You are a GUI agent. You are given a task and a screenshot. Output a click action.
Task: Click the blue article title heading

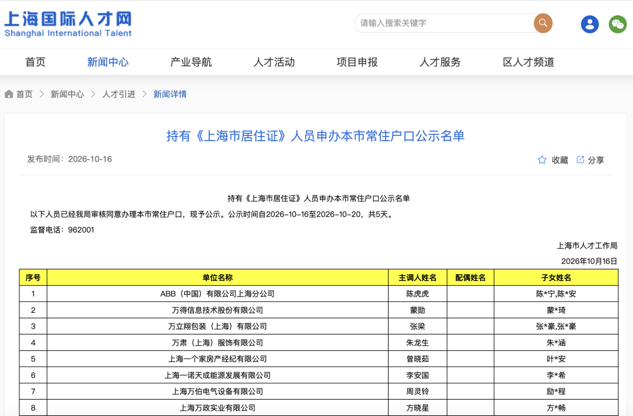[316, 136]
